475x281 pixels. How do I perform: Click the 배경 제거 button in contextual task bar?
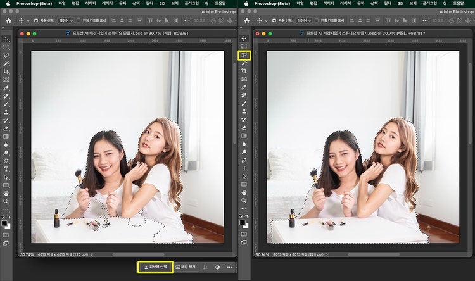point(186,267)
